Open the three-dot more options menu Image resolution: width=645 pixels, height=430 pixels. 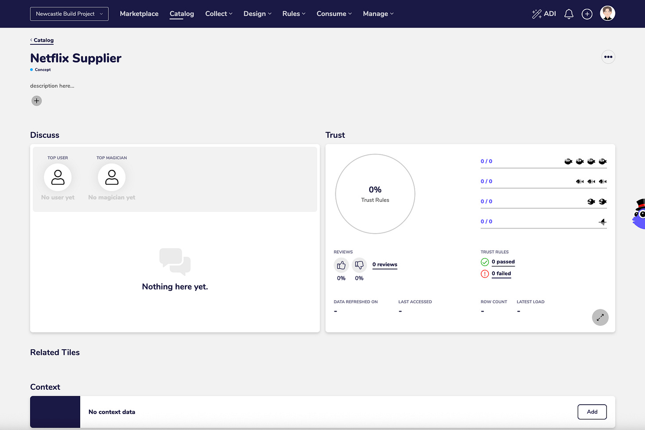tap(608, 57)
